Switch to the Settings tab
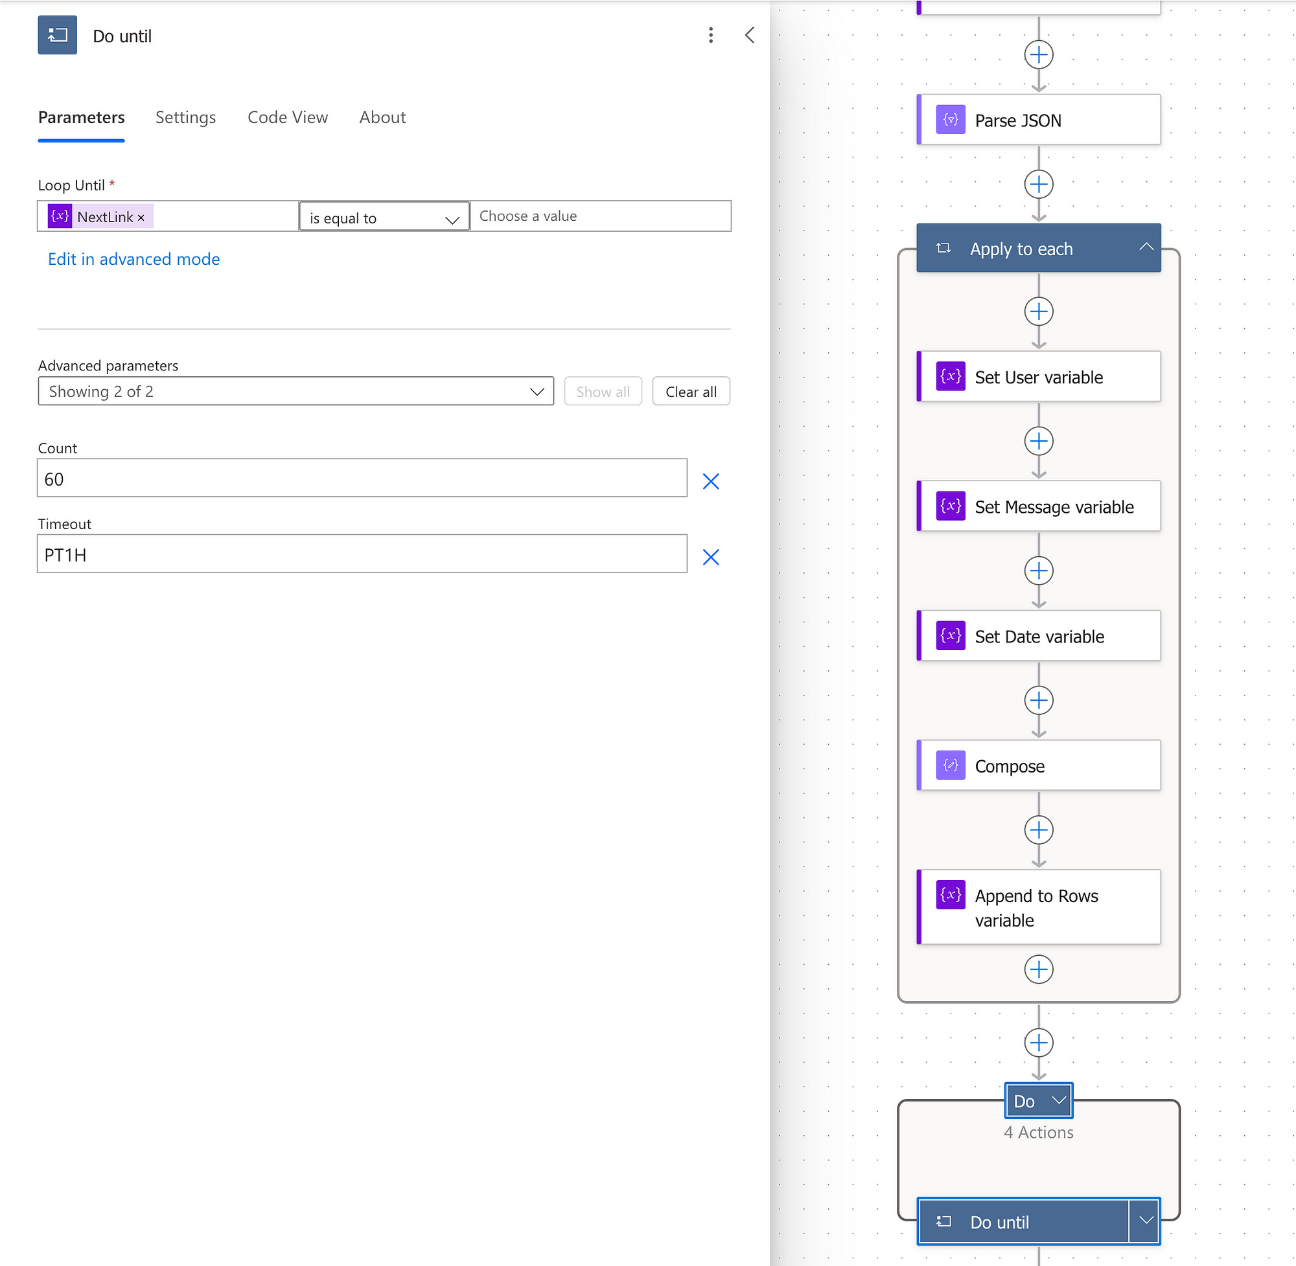The height and width of the screenshot is (1266, 1296). [x=185, y=118]
